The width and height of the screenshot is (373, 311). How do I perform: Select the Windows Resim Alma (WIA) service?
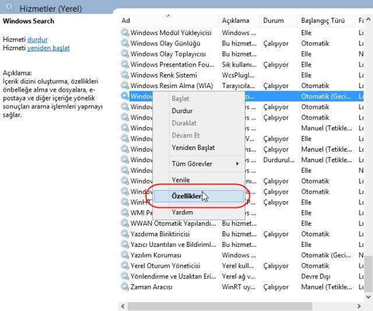[x=171, y=86]
